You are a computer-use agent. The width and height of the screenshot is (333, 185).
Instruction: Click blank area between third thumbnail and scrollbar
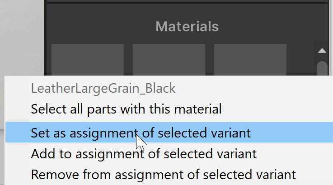click(301, 59)
